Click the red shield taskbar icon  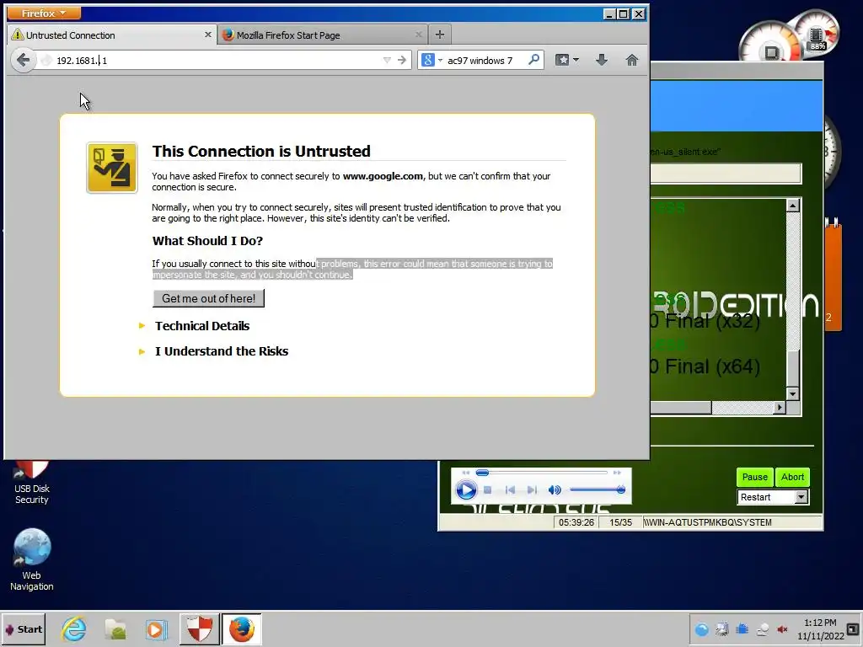click(199, 629)
